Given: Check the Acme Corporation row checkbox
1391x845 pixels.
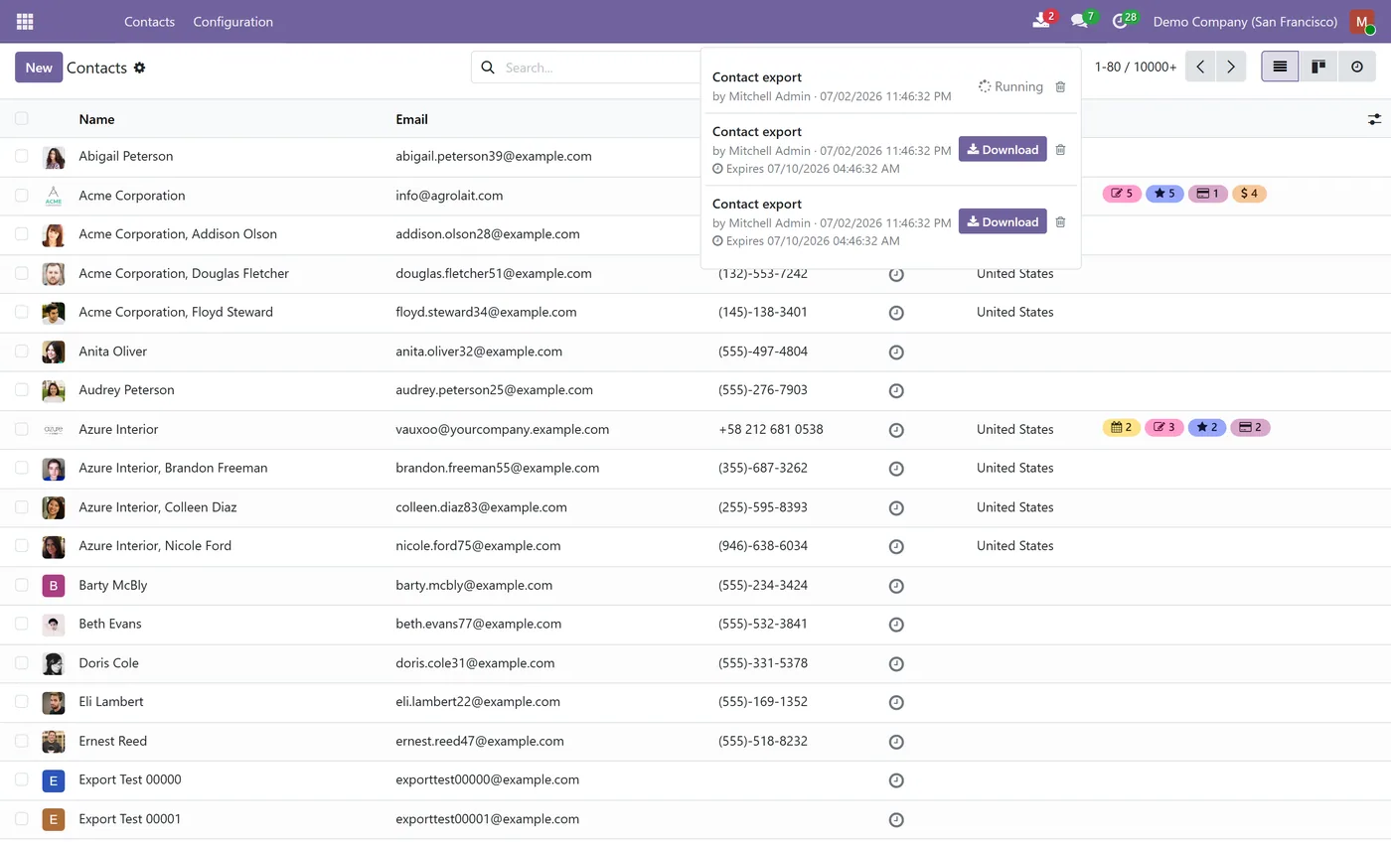Looking at the screenshot, I should coord(22,196).
